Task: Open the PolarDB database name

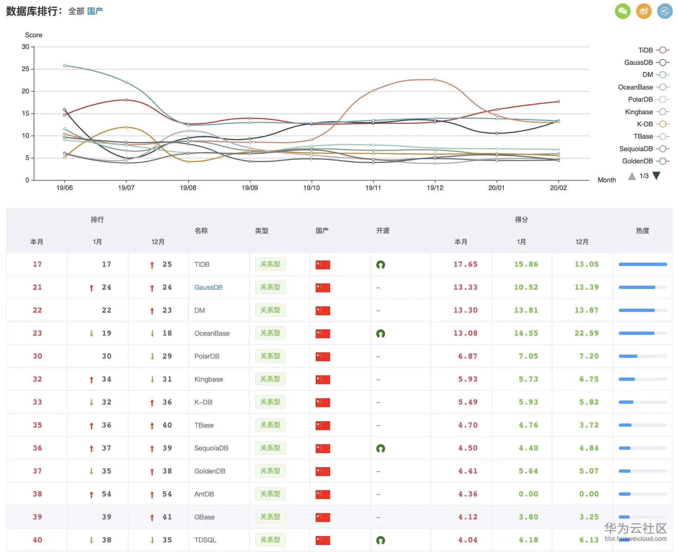Action: click(207, 356)
